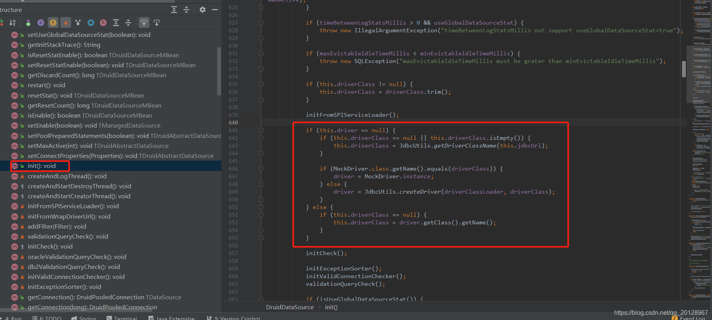Collapse code fold at line 641
Image resolution: width=712 pixels, height=320 pixels.
click(261, 130)
